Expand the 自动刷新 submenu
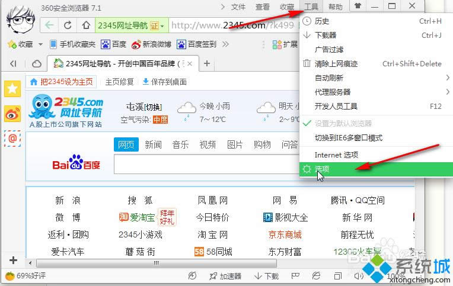This screenshot has height=286, width=453. (x=376, y=78)
